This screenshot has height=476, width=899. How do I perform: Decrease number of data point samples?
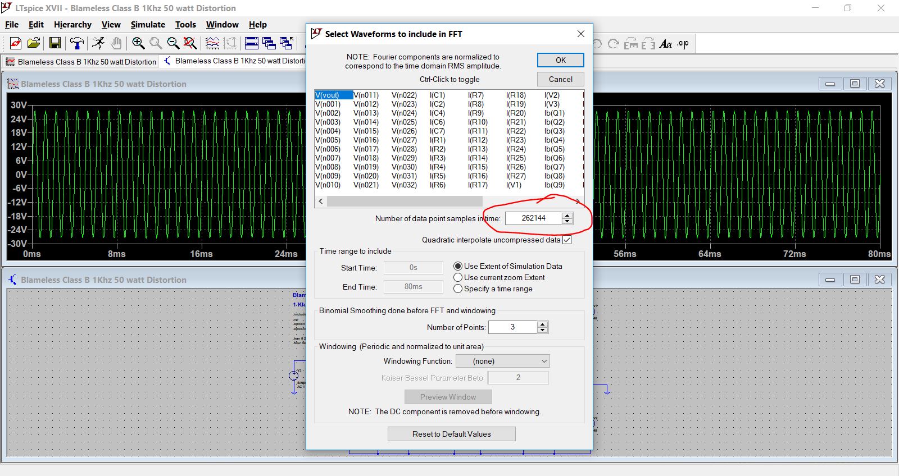[567, 221]
